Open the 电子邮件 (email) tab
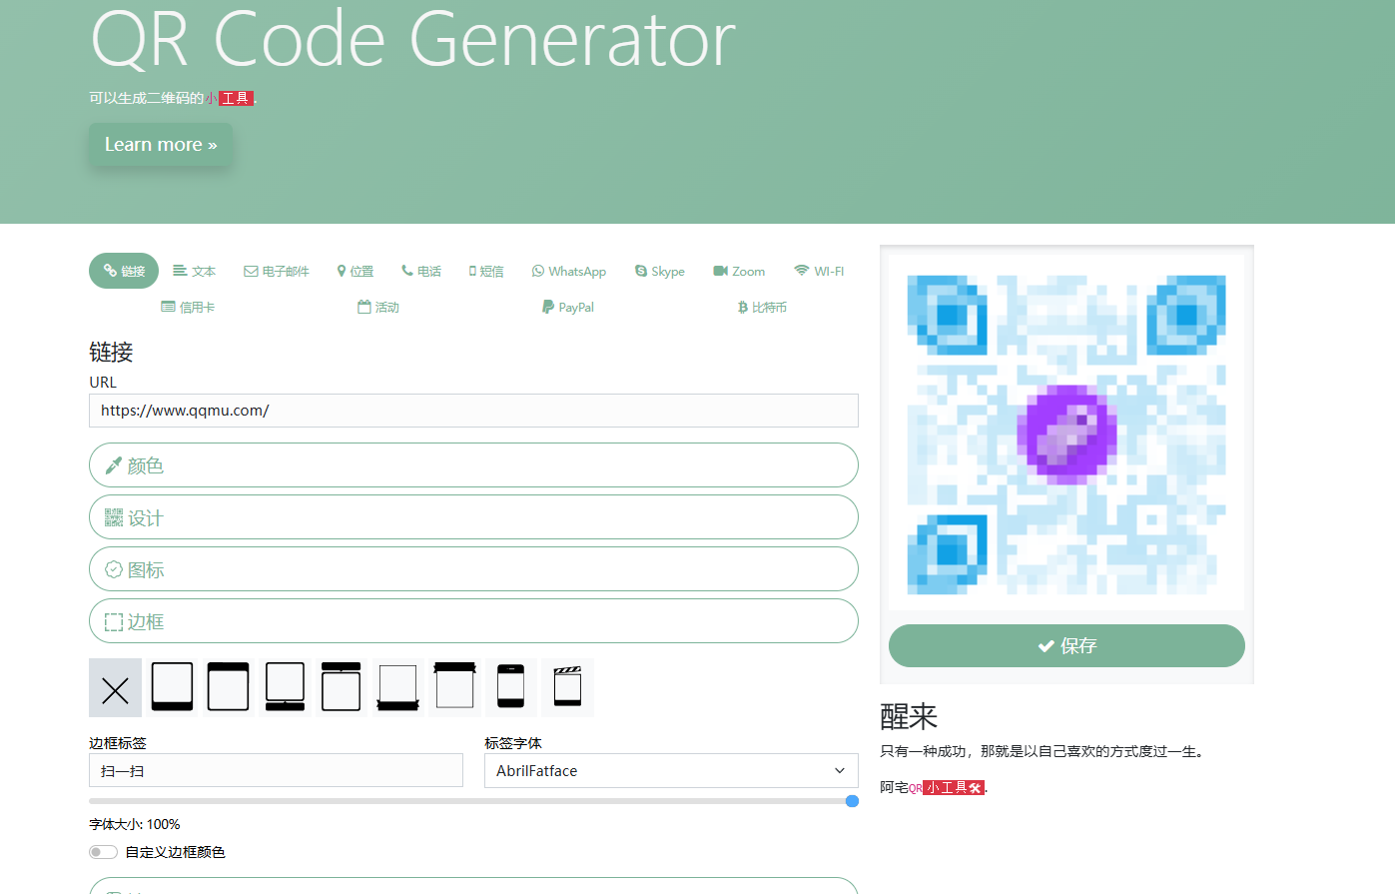Image resolution: width=1395 pixels, height=894 pixels. coord(277,271)
